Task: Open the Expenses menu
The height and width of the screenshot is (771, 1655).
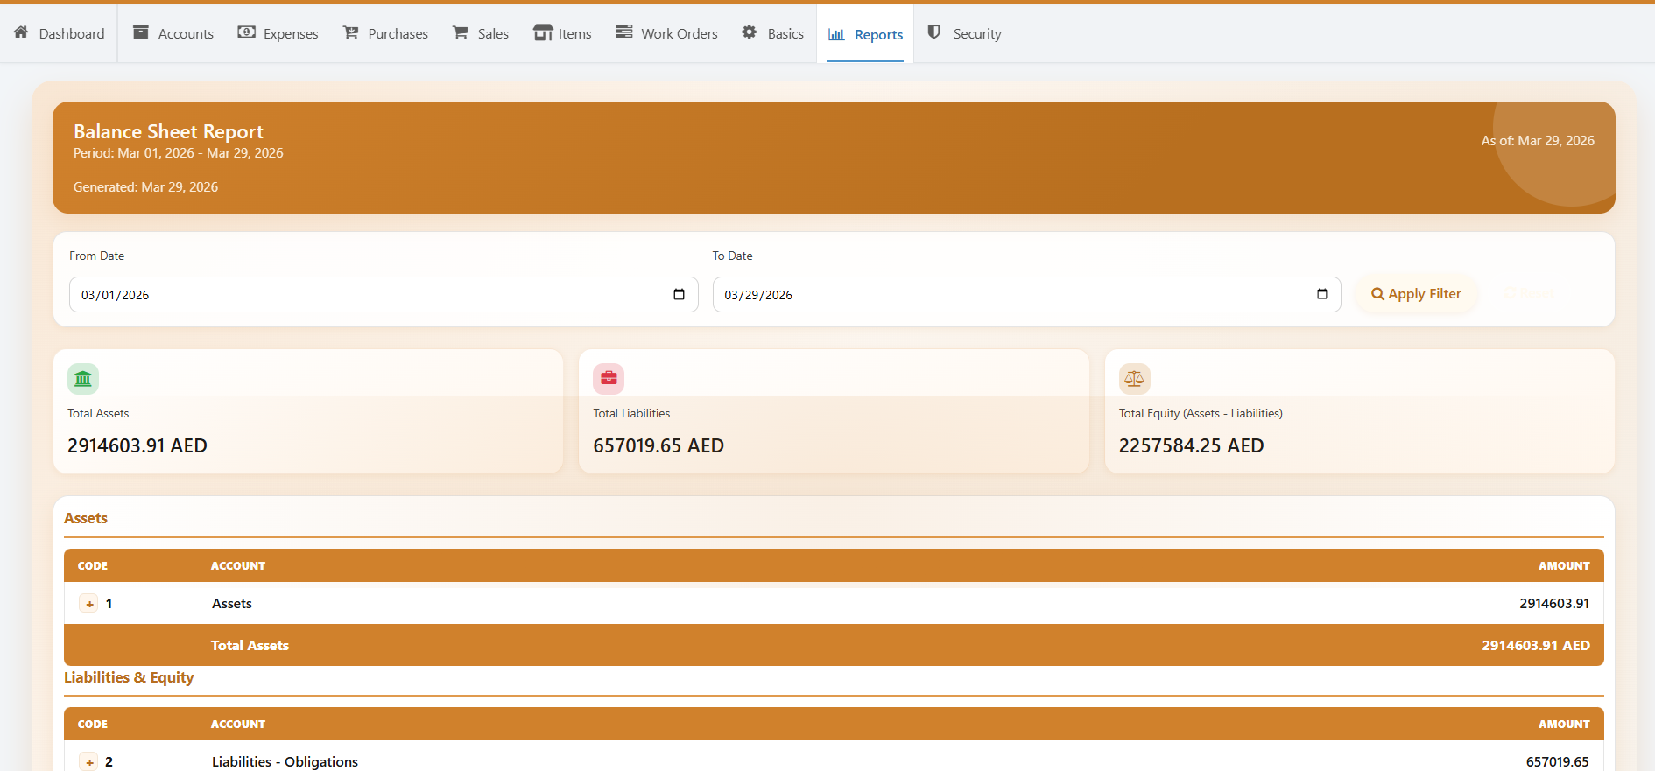Action: [278, 33]
